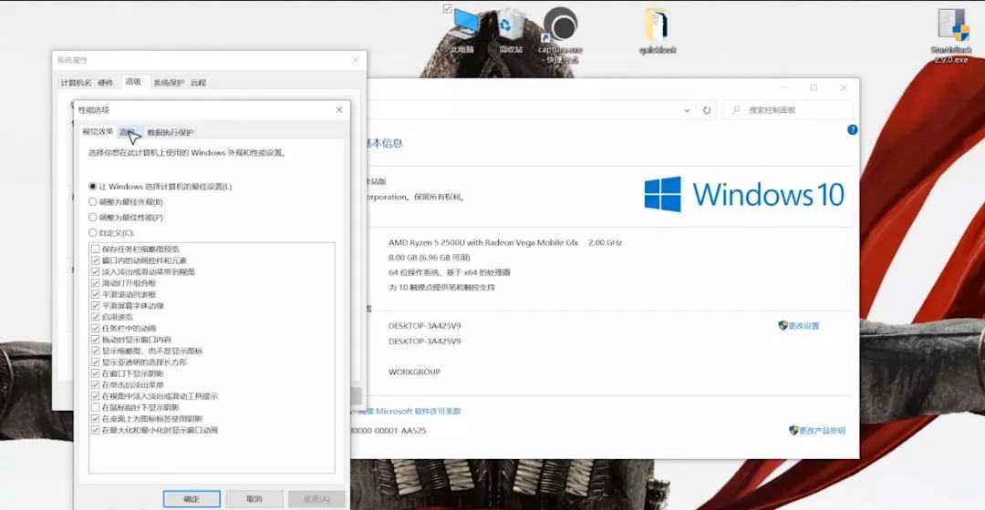The image size is (985, 510).
Task: Uncheck 平滑滚动列表框 checkbox
Action: tap(96, 294)
